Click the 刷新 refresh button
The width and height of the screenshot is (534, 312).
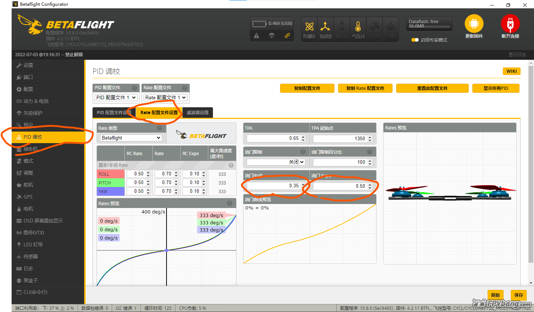tap(496, 295)
